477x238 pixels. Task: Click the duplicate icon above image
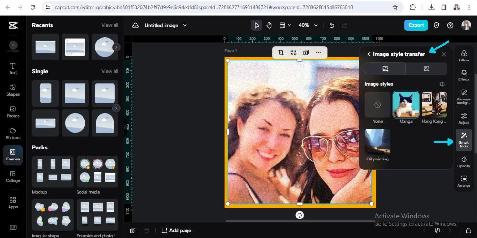tap(306, 52)
